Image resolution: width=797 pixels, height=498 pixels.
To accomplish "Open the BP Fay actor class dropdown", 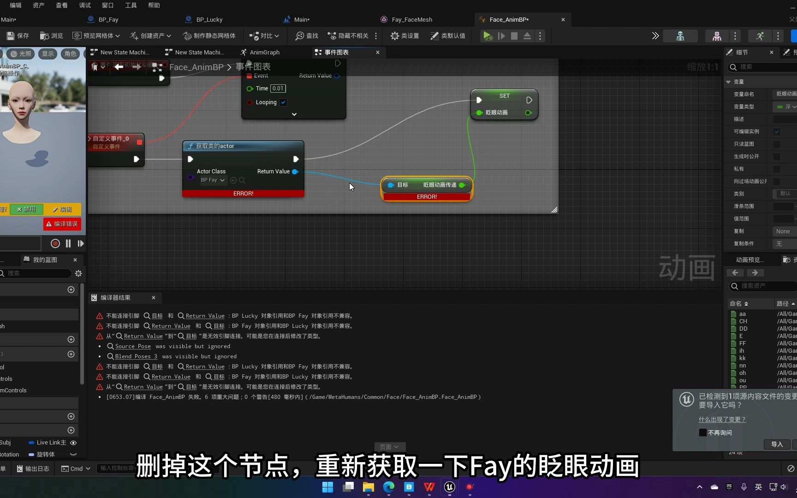I will pyautogui.click(x=212, y=180).
